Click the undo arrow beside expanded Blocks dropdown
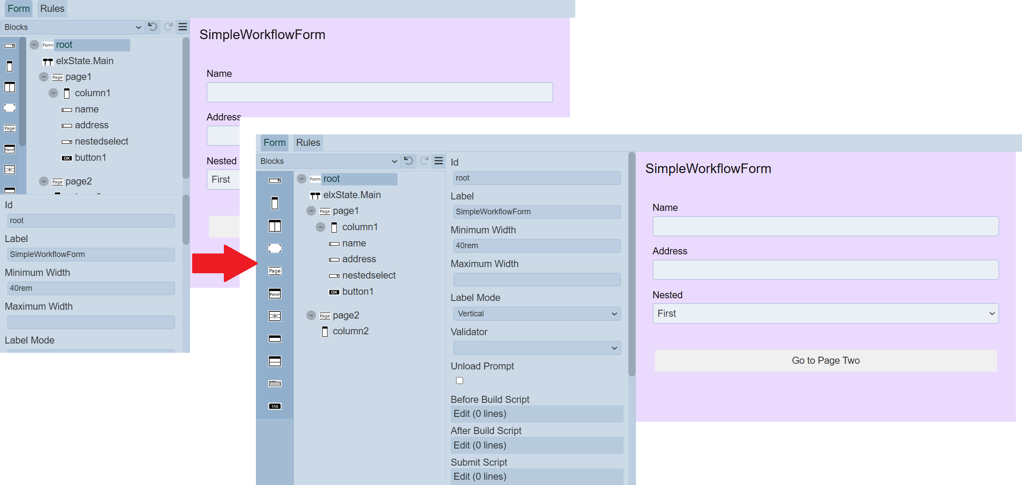This screenshot has width=1022, height=485. [x=409, y=161]
